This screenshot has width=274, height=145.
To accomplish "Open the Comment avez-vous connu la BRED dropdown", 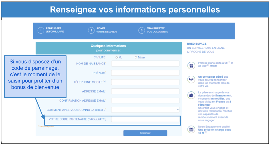I will pyautogui.click(x=145, y=110).
